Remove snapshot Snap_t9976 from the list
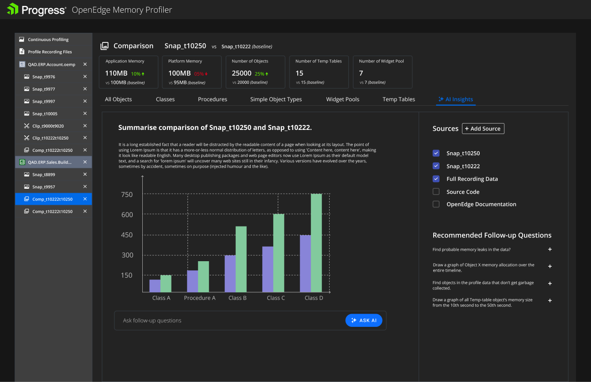Viewport: 591px width, 382px height. (x=85, y=77)
